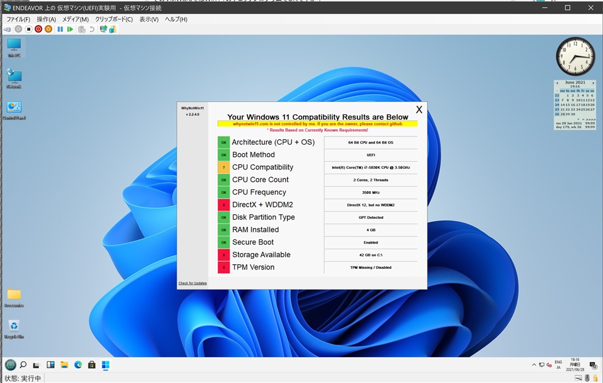Open the guest Start menu globe button

click(x=11, y=365)
